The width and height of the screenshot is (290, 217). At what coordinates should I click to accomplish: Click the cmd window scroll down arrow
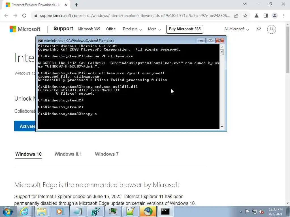[x=222, y=127]
